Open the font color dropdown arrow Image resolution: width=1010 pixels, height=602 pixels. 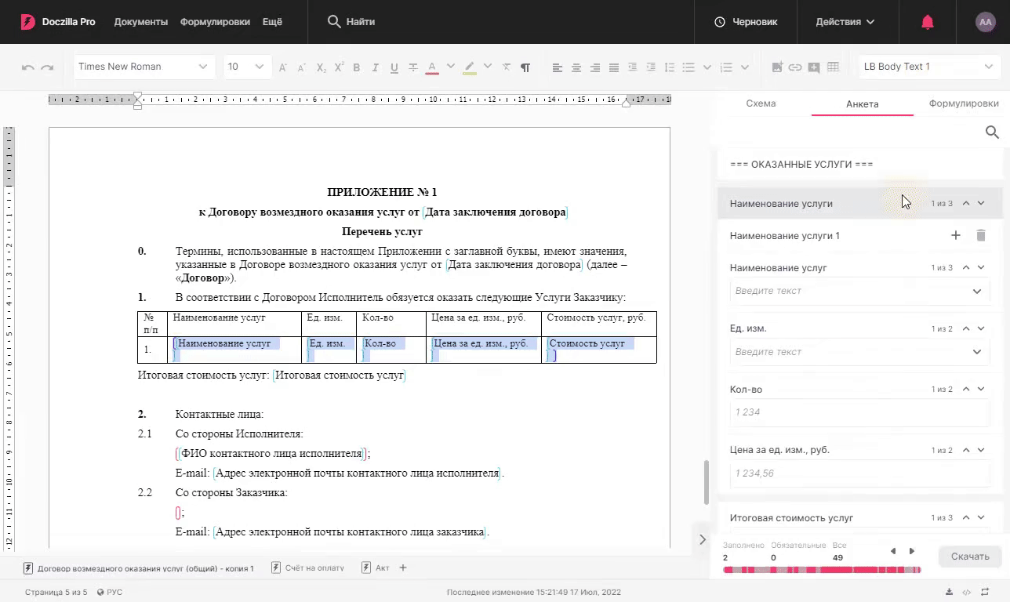450,67
